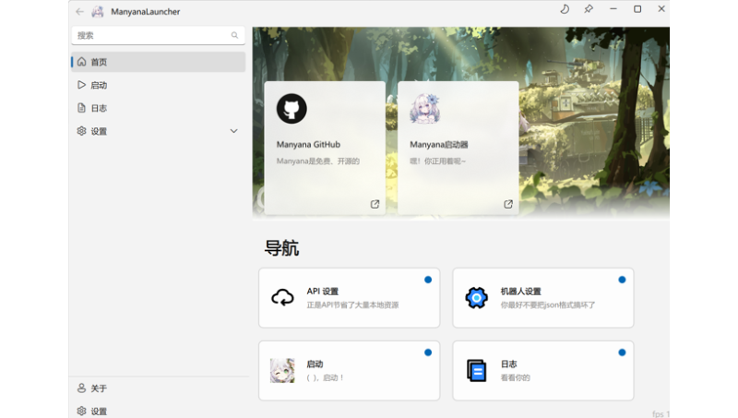The height and width of the screenshot is (418, 738).
Task: Click the blue gear icon for 机器人设置
Action: pyautogui.click(x=476, y=297)
